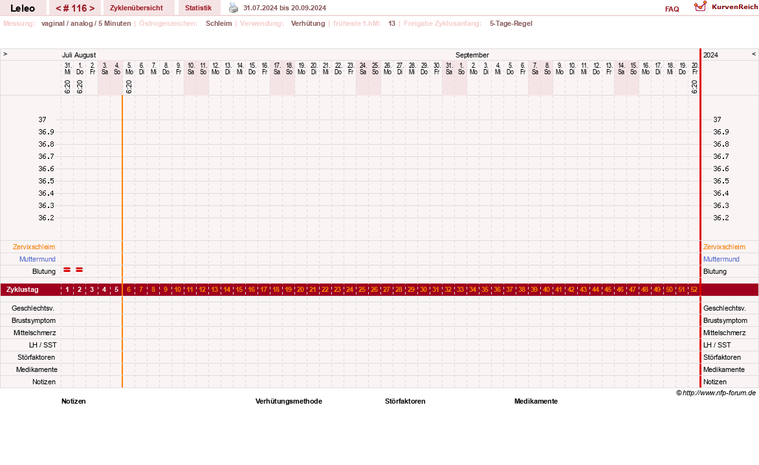Screen dimensions: 759x465
Task: Click the 37 temperature label on left axis
Action: click(43, 119)
